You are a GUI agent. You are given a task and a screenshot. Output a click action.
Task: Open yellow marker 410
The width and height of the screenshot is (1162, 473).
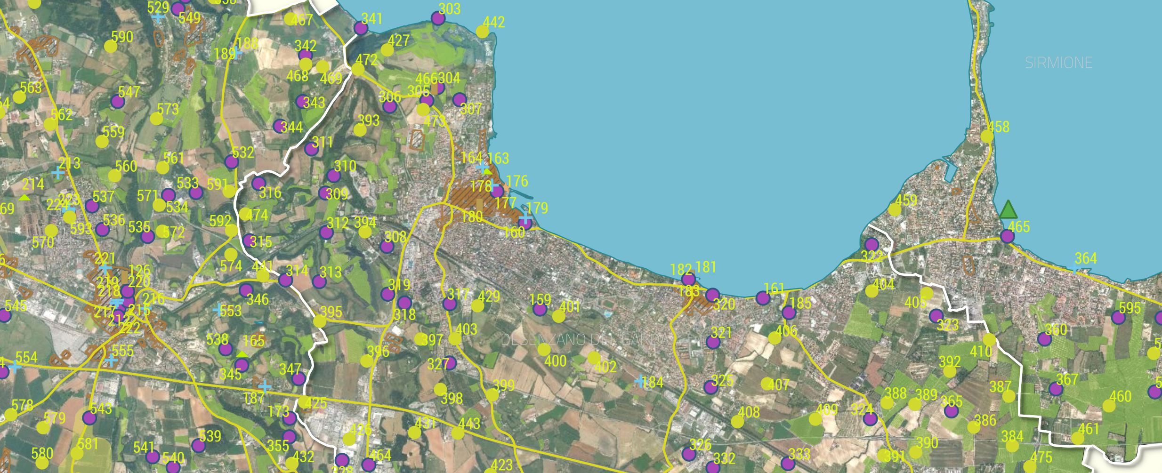pos(989,340)
